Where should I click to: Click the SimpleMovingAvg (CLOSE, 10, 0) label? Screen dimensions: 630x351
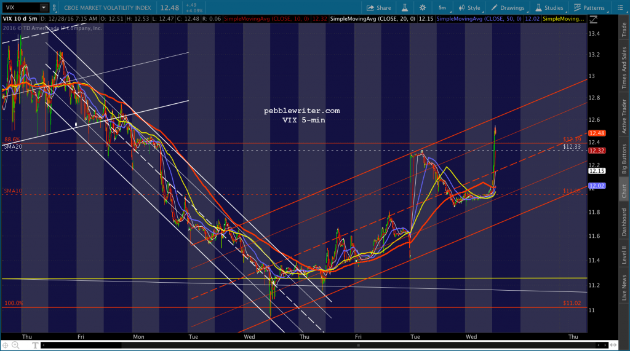point(267,19)
